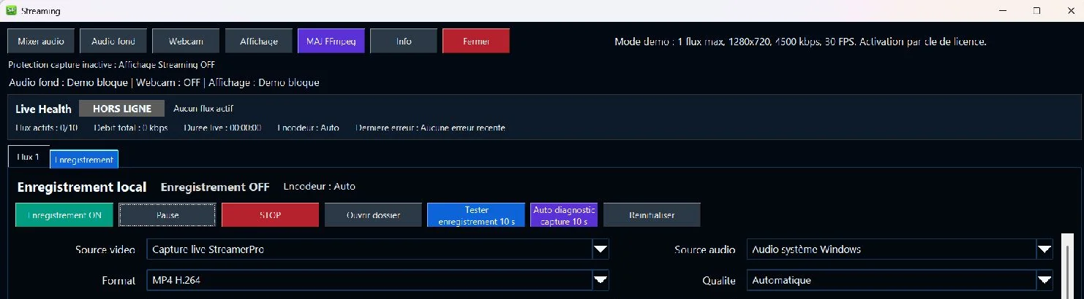
Task: Click the Live Health label
Action: tap(44, 109)
